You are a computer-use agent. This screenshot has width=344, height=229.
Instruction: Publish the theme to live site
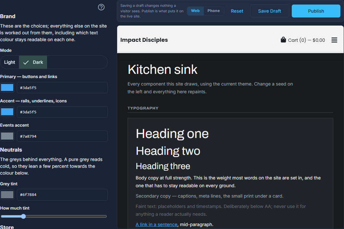click(x=316, y=11)
